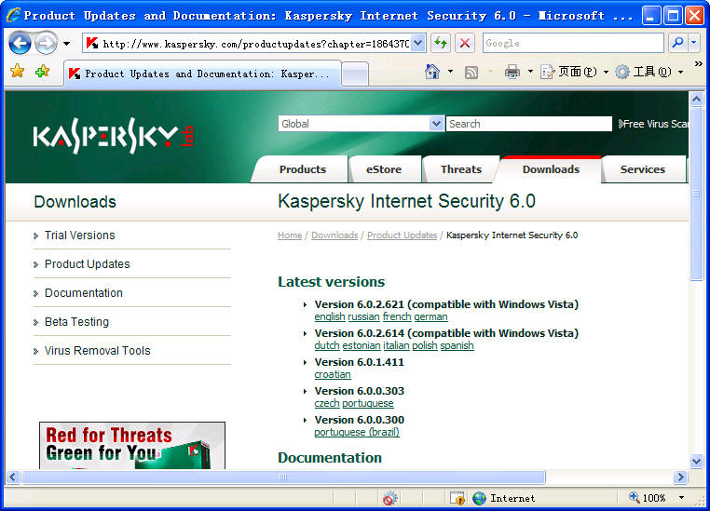710x511 pixels.
Task: Click the Free Virus Scan link
Action: pyautogui.click(x=653, y=124)
